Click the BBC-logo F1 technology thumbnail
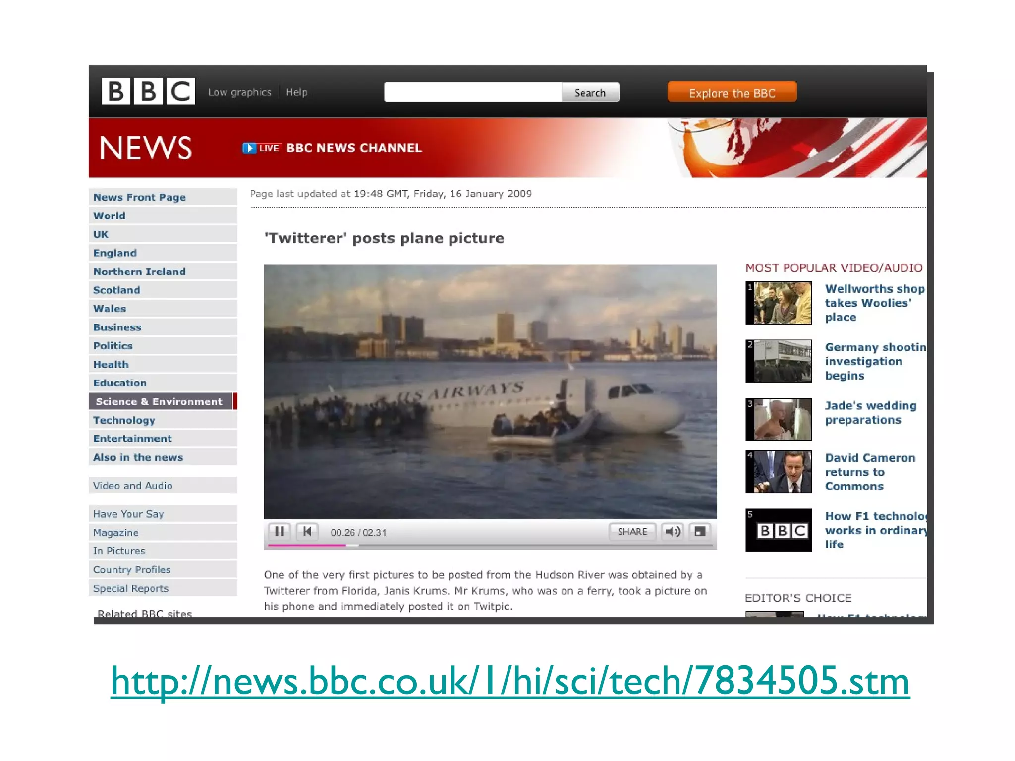1015x761 pixels. pyautogui.click(x=779, y=530)
